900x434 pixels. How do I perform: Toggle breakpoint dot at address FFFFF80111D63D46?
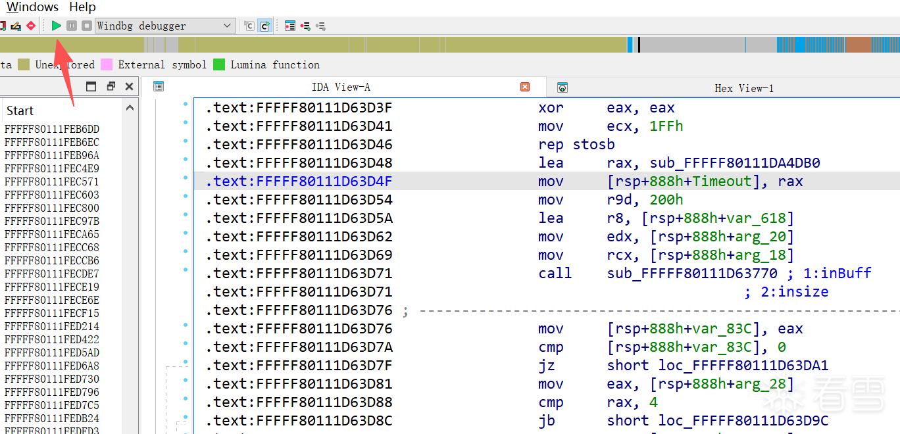click(x=186, y=141)
